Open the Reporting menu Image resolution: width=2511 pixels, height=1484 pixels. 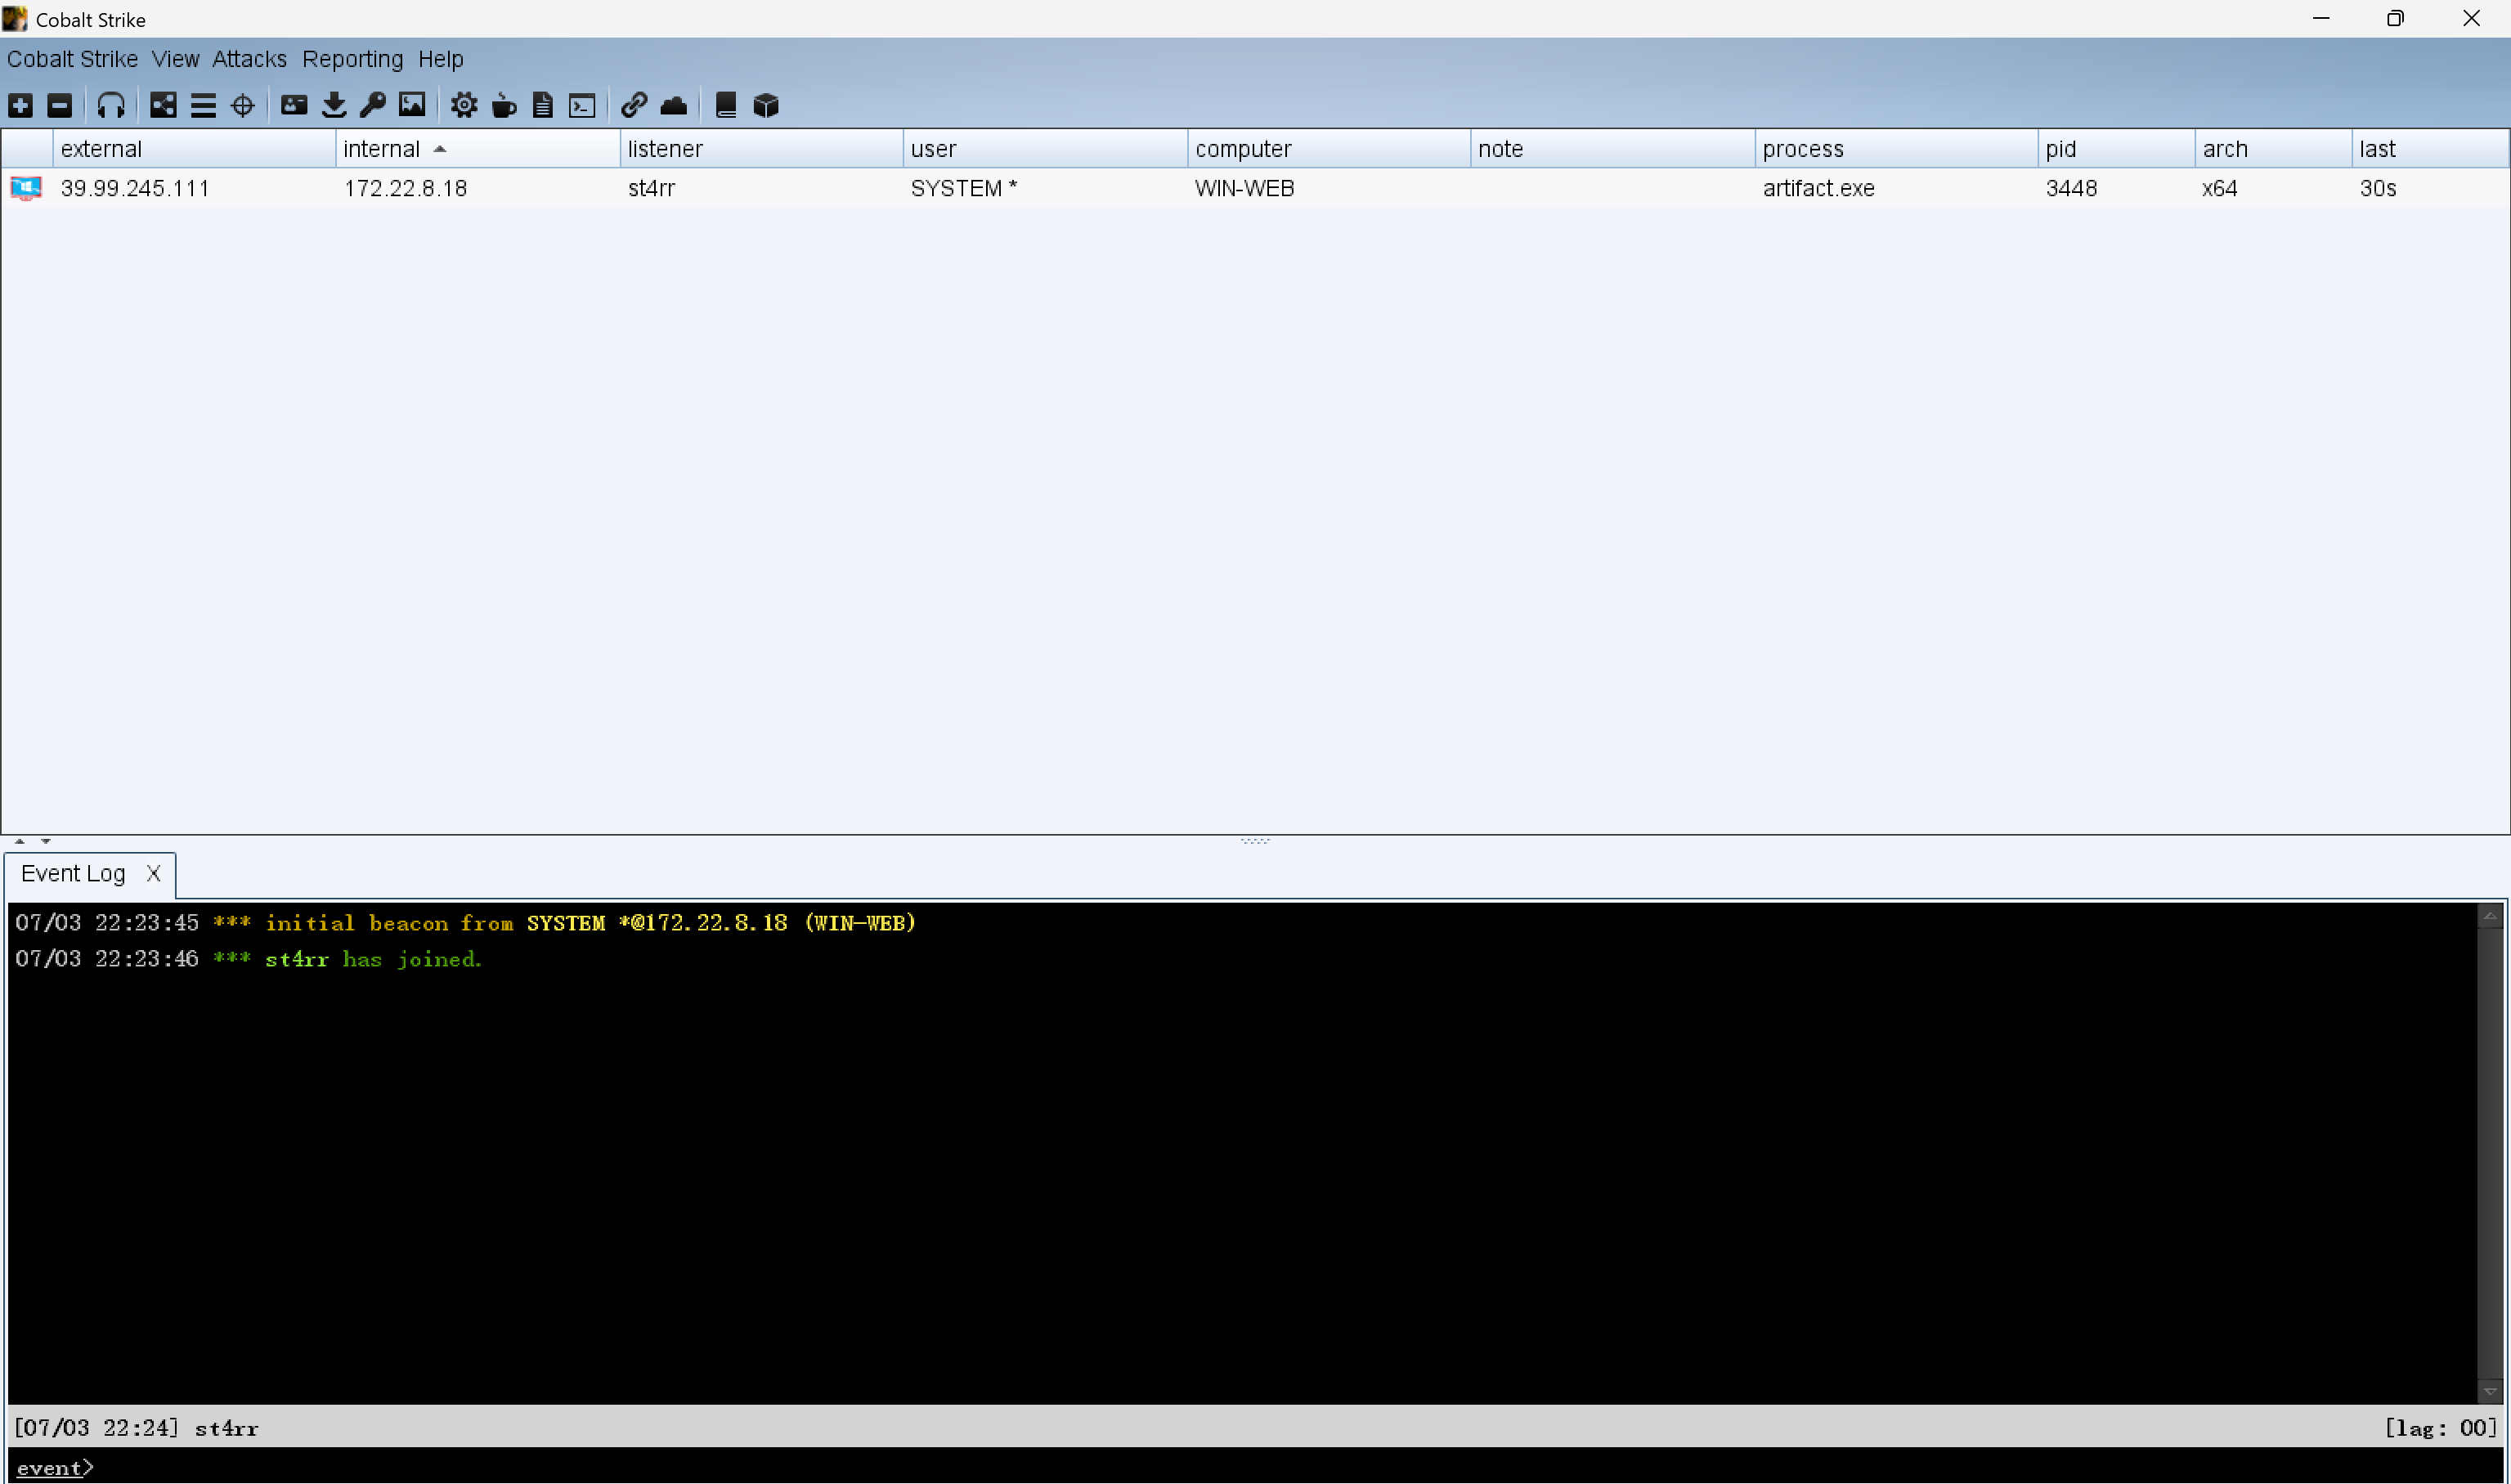pyautogui.click(x=352, y=59)
